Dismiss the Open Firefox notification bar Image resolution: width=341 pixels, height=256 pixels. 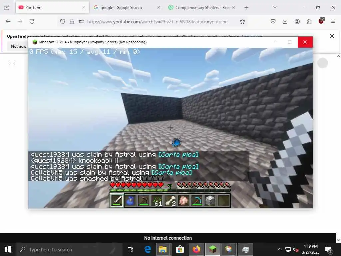[332, 36]
